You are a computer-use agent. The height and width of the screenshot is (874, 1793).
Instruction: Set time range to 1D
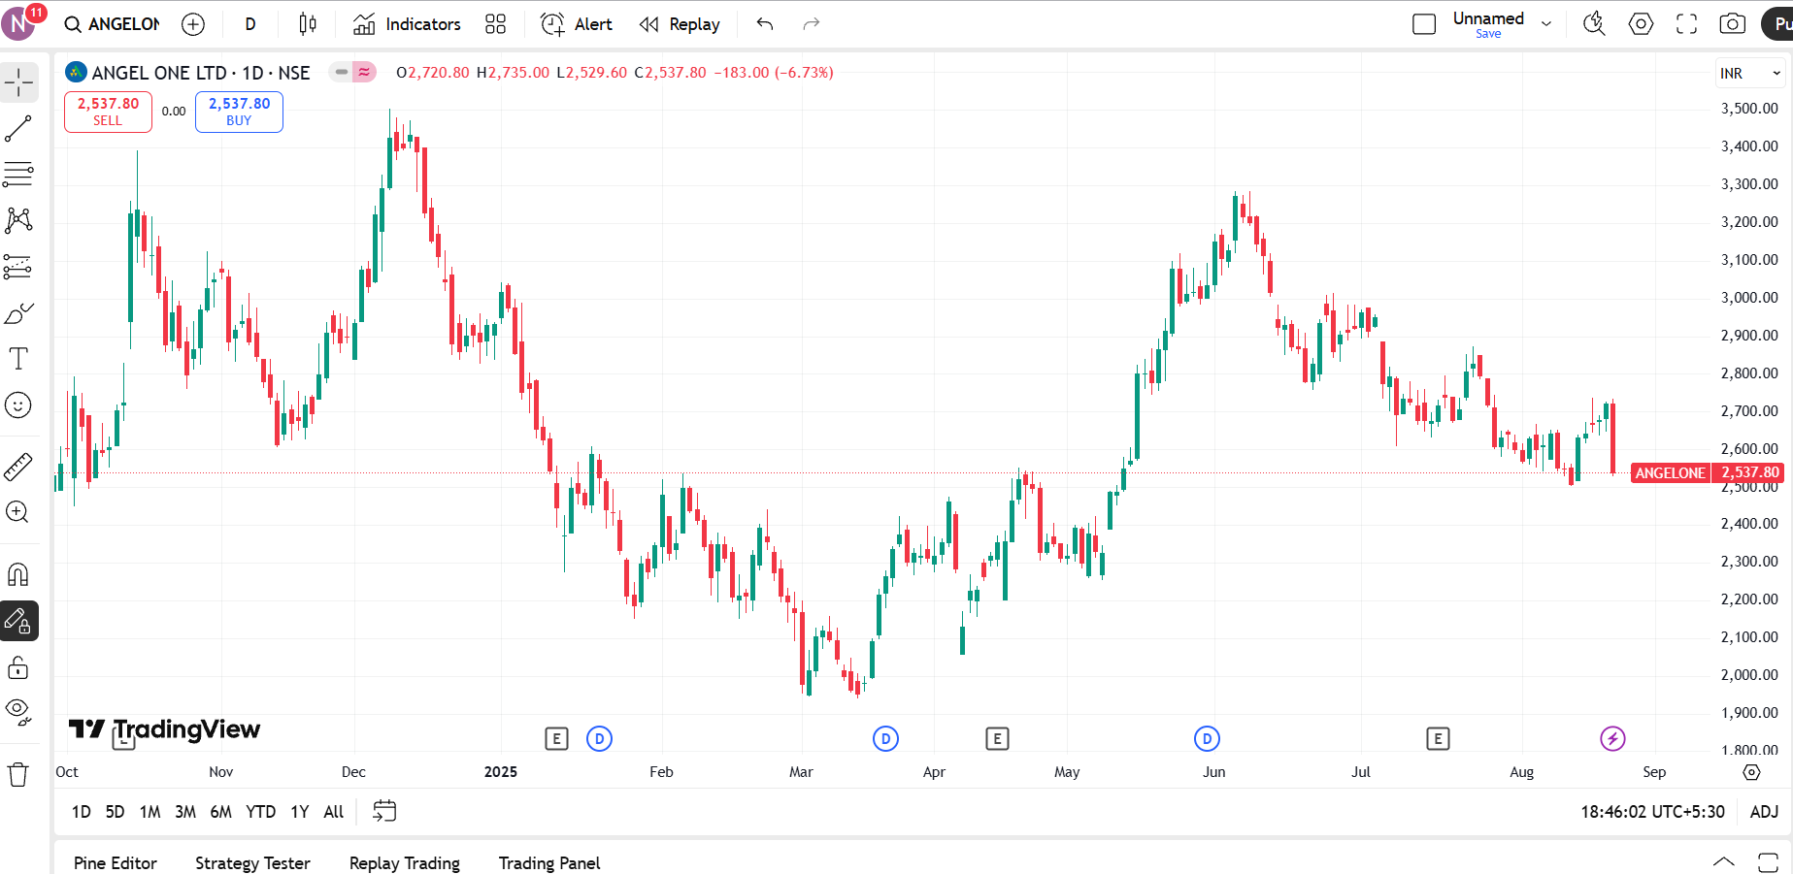click(82, 812)
